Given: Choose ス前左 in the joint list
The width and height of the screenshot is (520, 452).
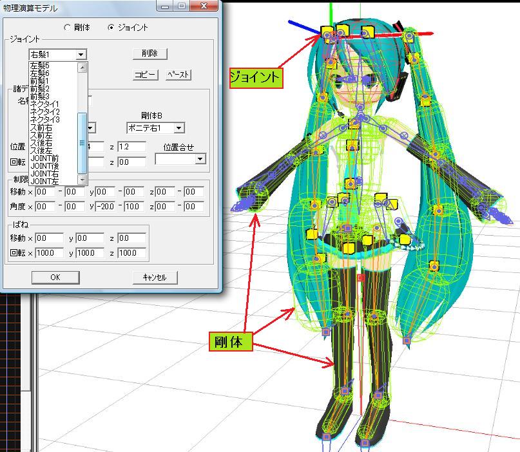Looking at the screenshot, I should (41, 135).
